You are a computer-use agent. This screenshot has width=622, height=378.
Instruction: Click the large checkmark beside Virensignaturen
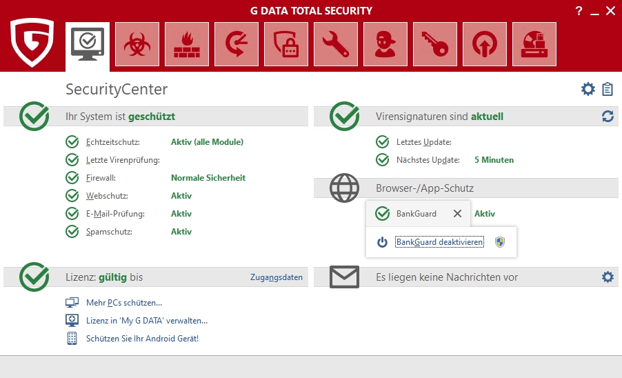coord(344,116)
